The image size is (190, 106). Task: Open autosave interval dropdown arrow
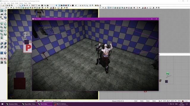click(187, 101)
